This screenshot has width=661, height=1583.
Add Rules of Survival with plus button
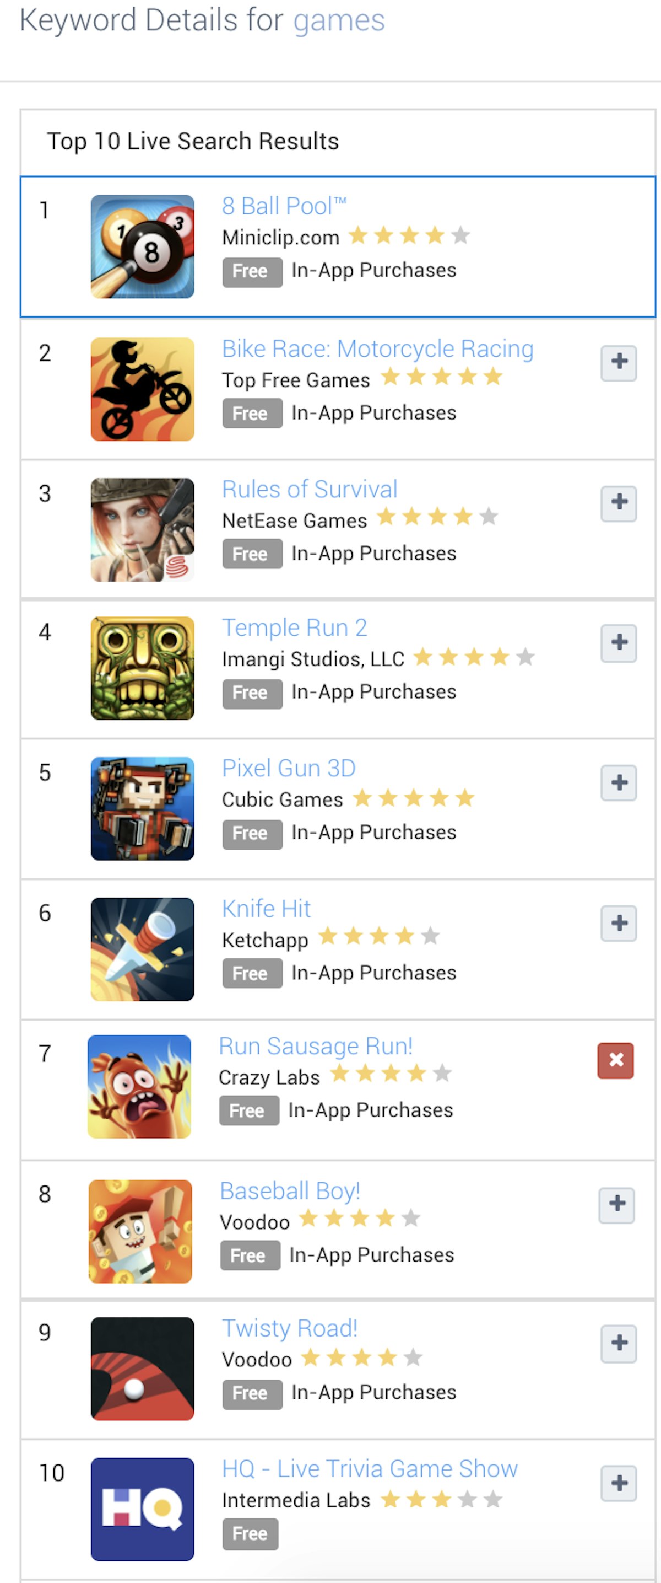coord(618,503)
